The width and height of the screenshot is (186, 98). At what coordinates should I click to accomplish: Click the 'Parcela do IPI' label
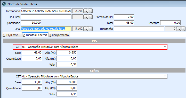(104, 17)
